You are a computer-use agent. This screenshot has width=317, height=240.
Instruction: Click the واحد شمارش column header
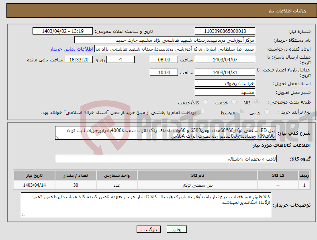(x=117, y=175)
